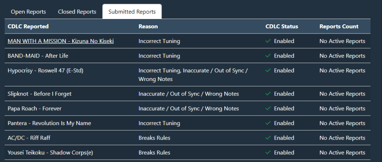Sort by the CDLC Reported column header
The image size is (382, 162).
[x=28, y=26]
